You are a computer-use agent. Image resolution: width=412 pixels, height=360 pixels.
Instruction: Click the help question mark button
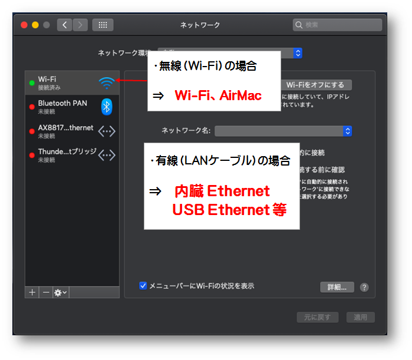[x=364, y=288]
